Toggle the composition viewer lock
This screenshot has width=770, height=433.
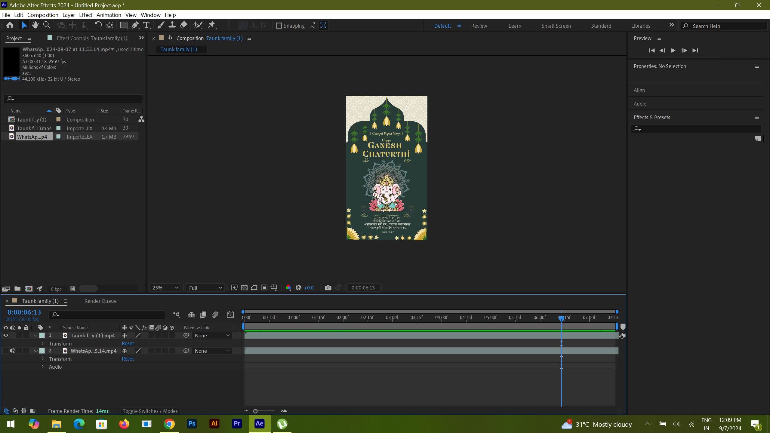(x=171, y=38)
